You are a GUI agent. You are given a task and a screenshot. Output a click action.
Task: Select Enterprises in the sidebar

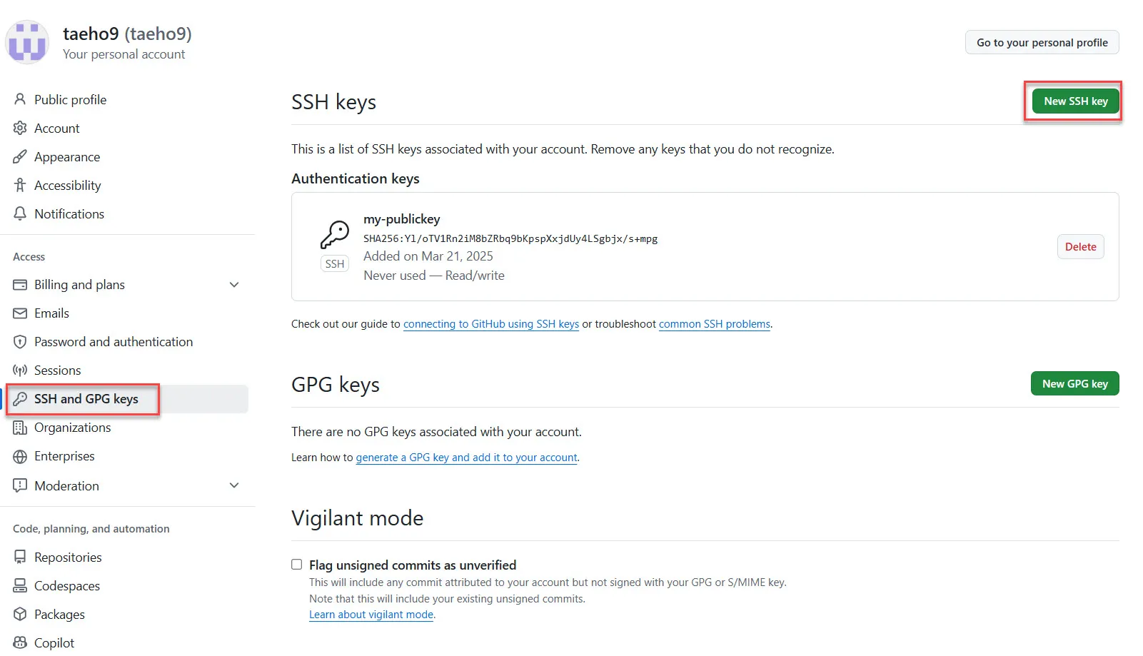[x=64, y=455]
